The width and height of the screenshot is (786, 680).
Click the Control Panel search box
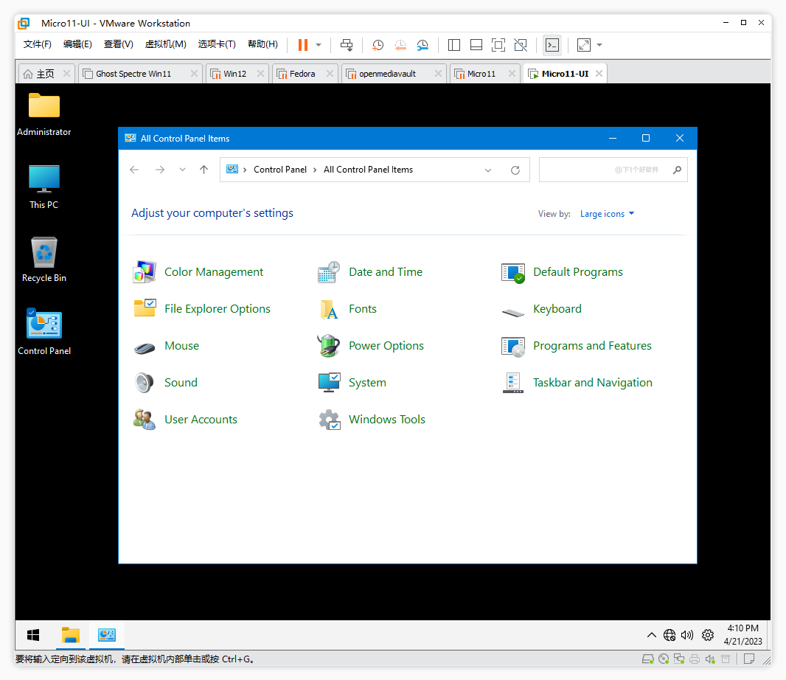605,170
